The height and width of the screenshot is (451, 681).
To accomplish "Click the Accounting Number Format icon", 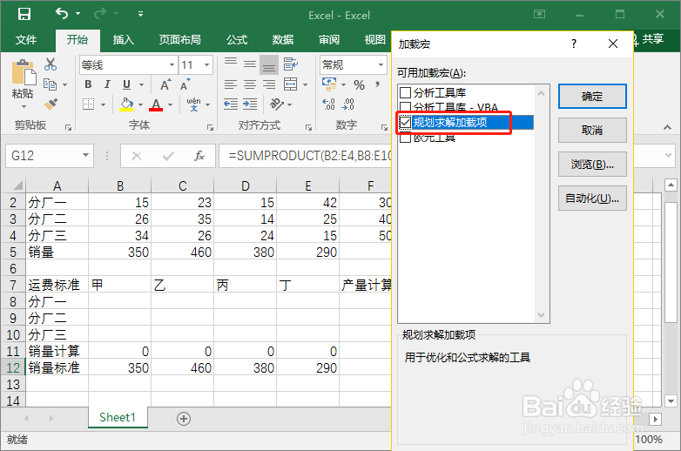I will [x=329, y=84].
